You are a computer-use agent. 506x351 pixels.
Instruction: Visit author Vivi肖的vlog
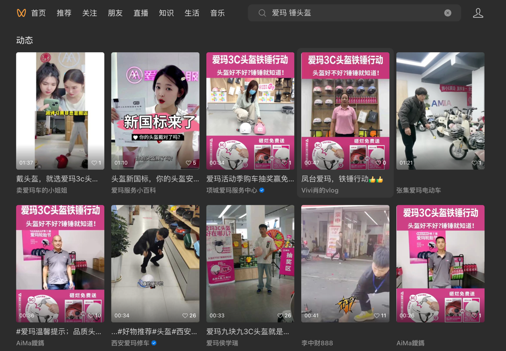click(320, 190)
